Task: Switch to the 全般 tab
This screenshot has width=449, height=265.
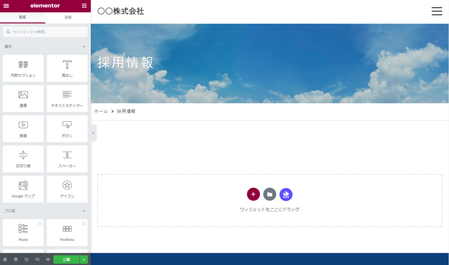Action: (68, 17)
